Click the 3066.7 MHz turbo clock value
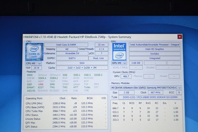 pyautogui.click(x=59, y=111)
